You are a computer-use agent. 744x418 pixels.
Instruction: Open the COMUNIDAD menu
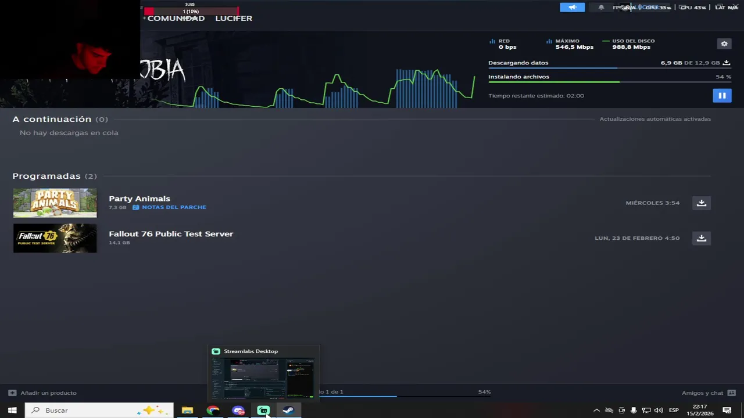pyautogui.click(x=176, y=18)
